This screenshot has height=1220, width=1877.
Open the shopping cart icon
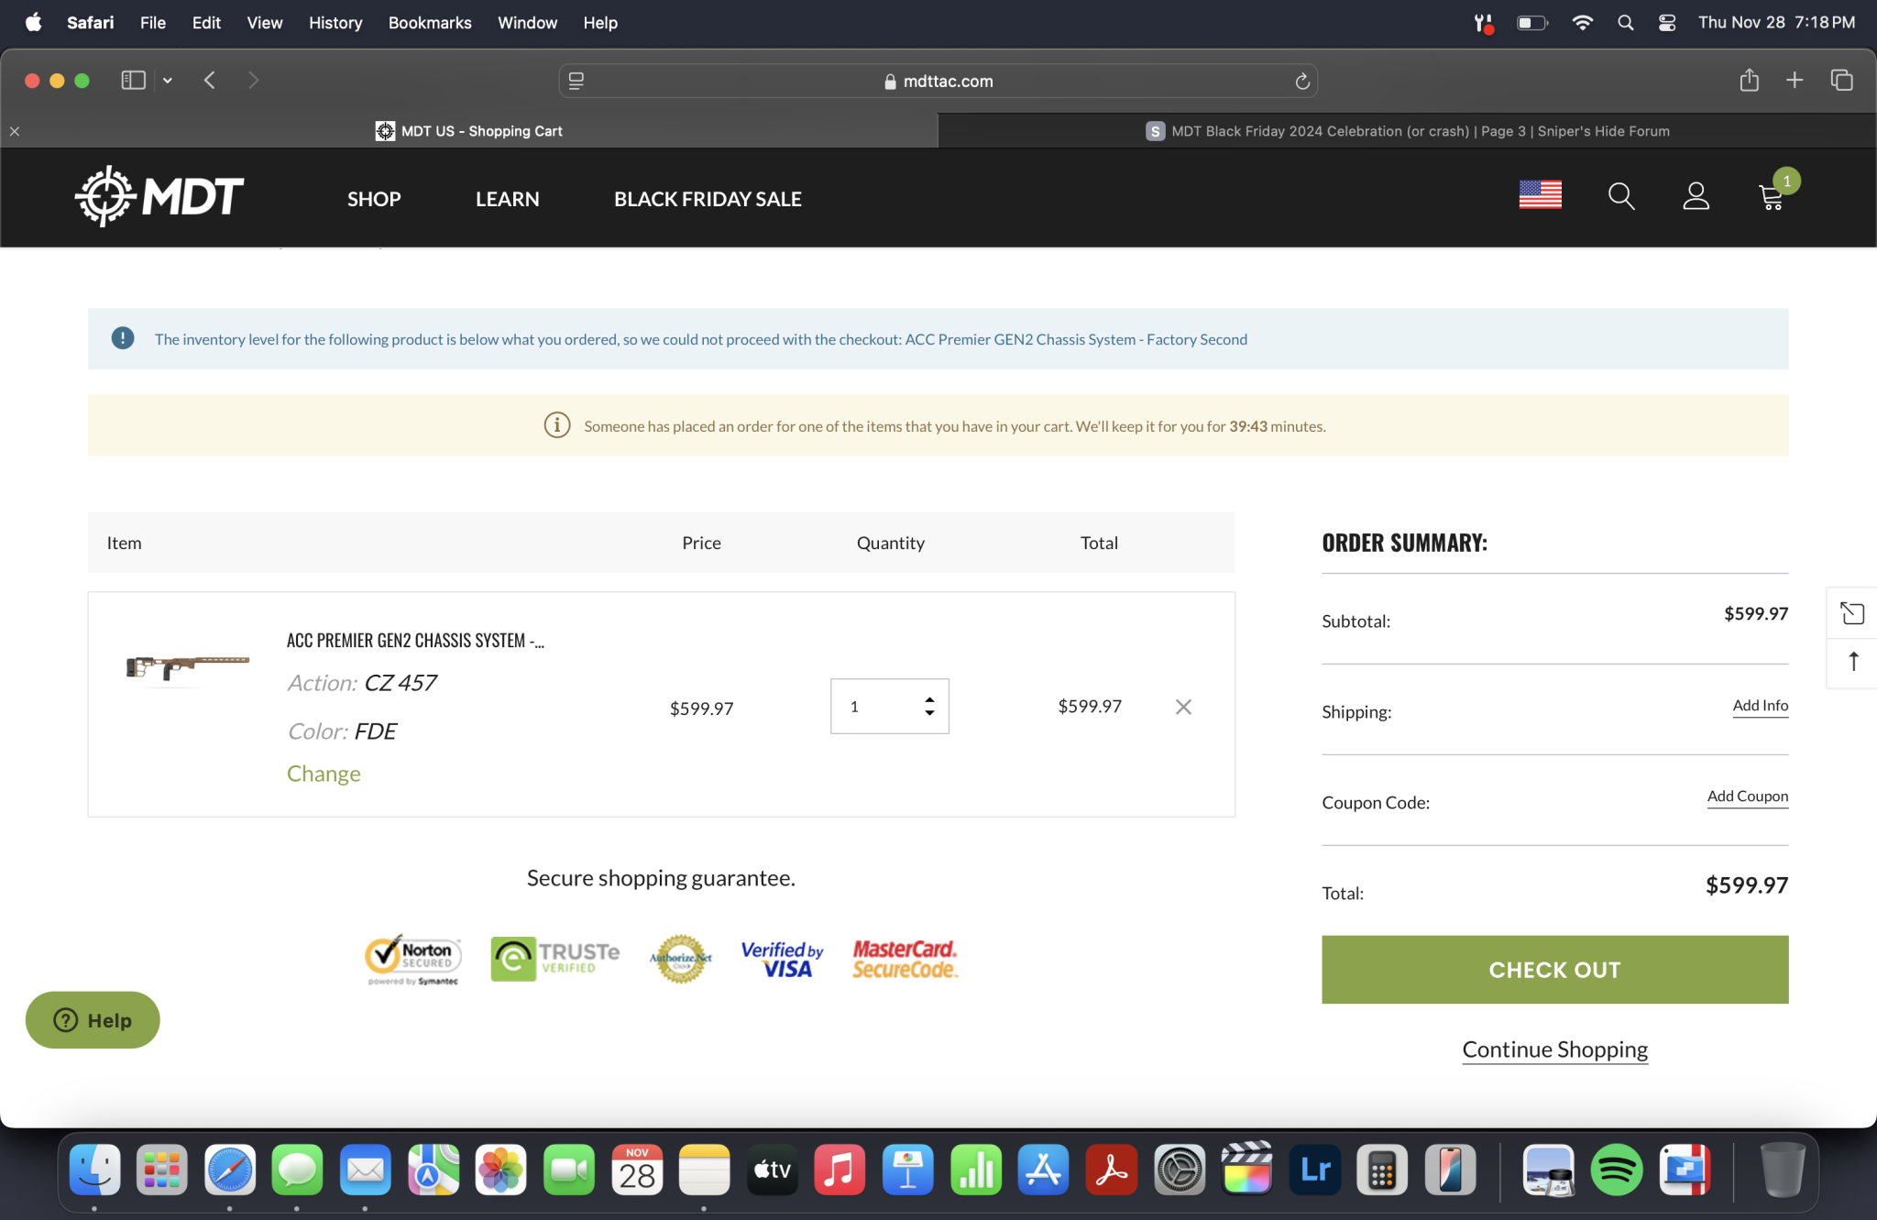[1772, 197]
